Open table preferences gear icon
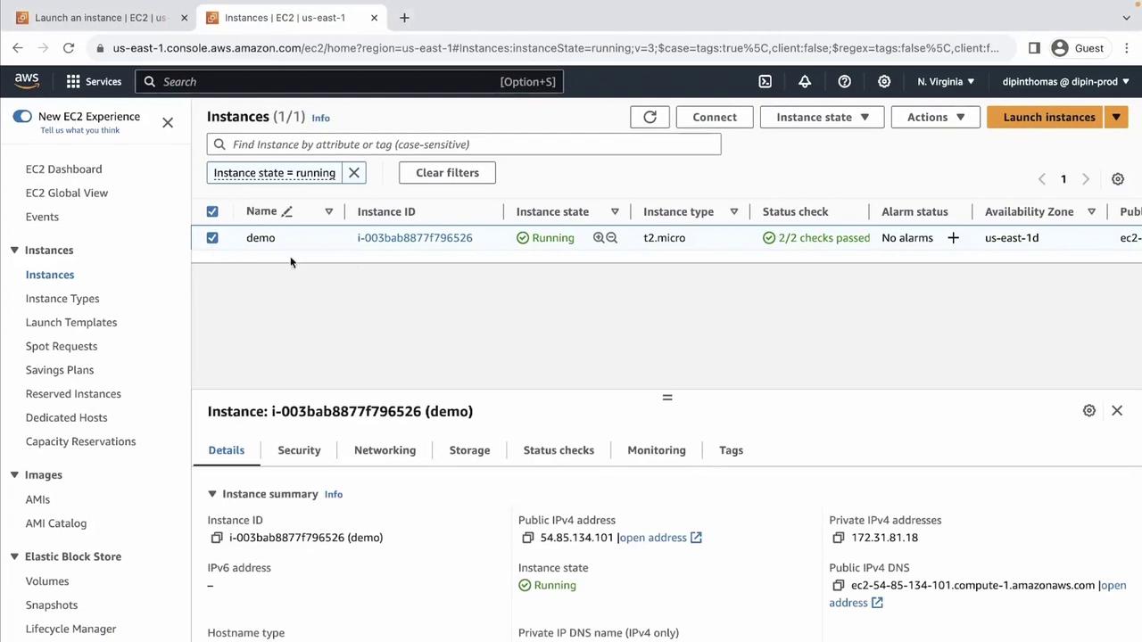The width and height of the screenshot is (1142, 642). tap(1118, 179)
